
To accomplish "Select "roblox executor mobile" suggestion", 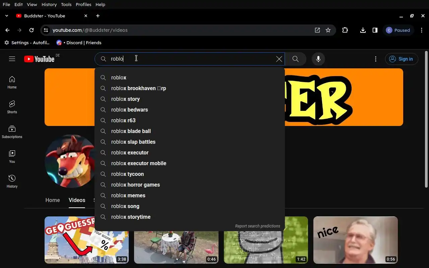I will tap(190, 163).
